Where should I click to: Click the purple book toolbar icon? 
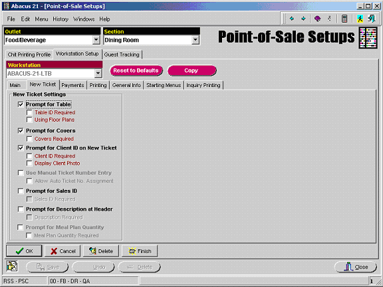317,19
